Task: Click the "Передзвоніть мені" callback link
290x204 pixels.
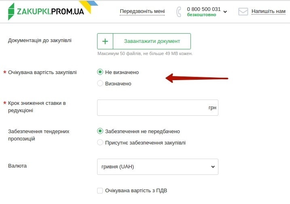Action: (x=142, y=11)
